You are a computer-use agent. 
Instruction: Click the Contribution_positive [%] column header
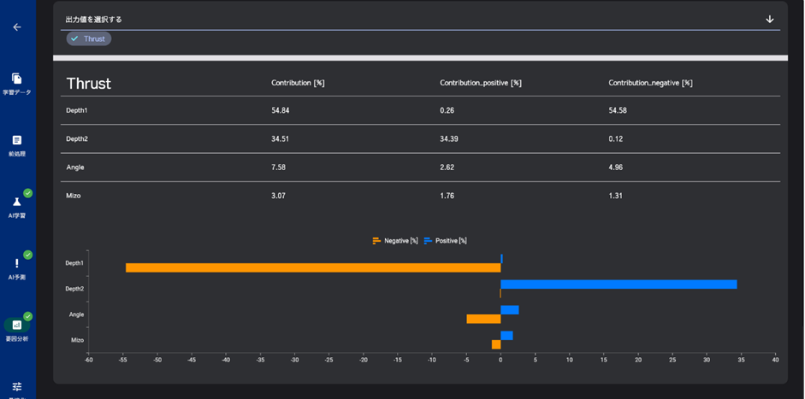coord(480,83)
